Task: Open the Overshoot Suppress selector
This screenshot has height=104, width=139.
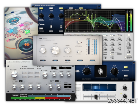Action: (92, 60)
